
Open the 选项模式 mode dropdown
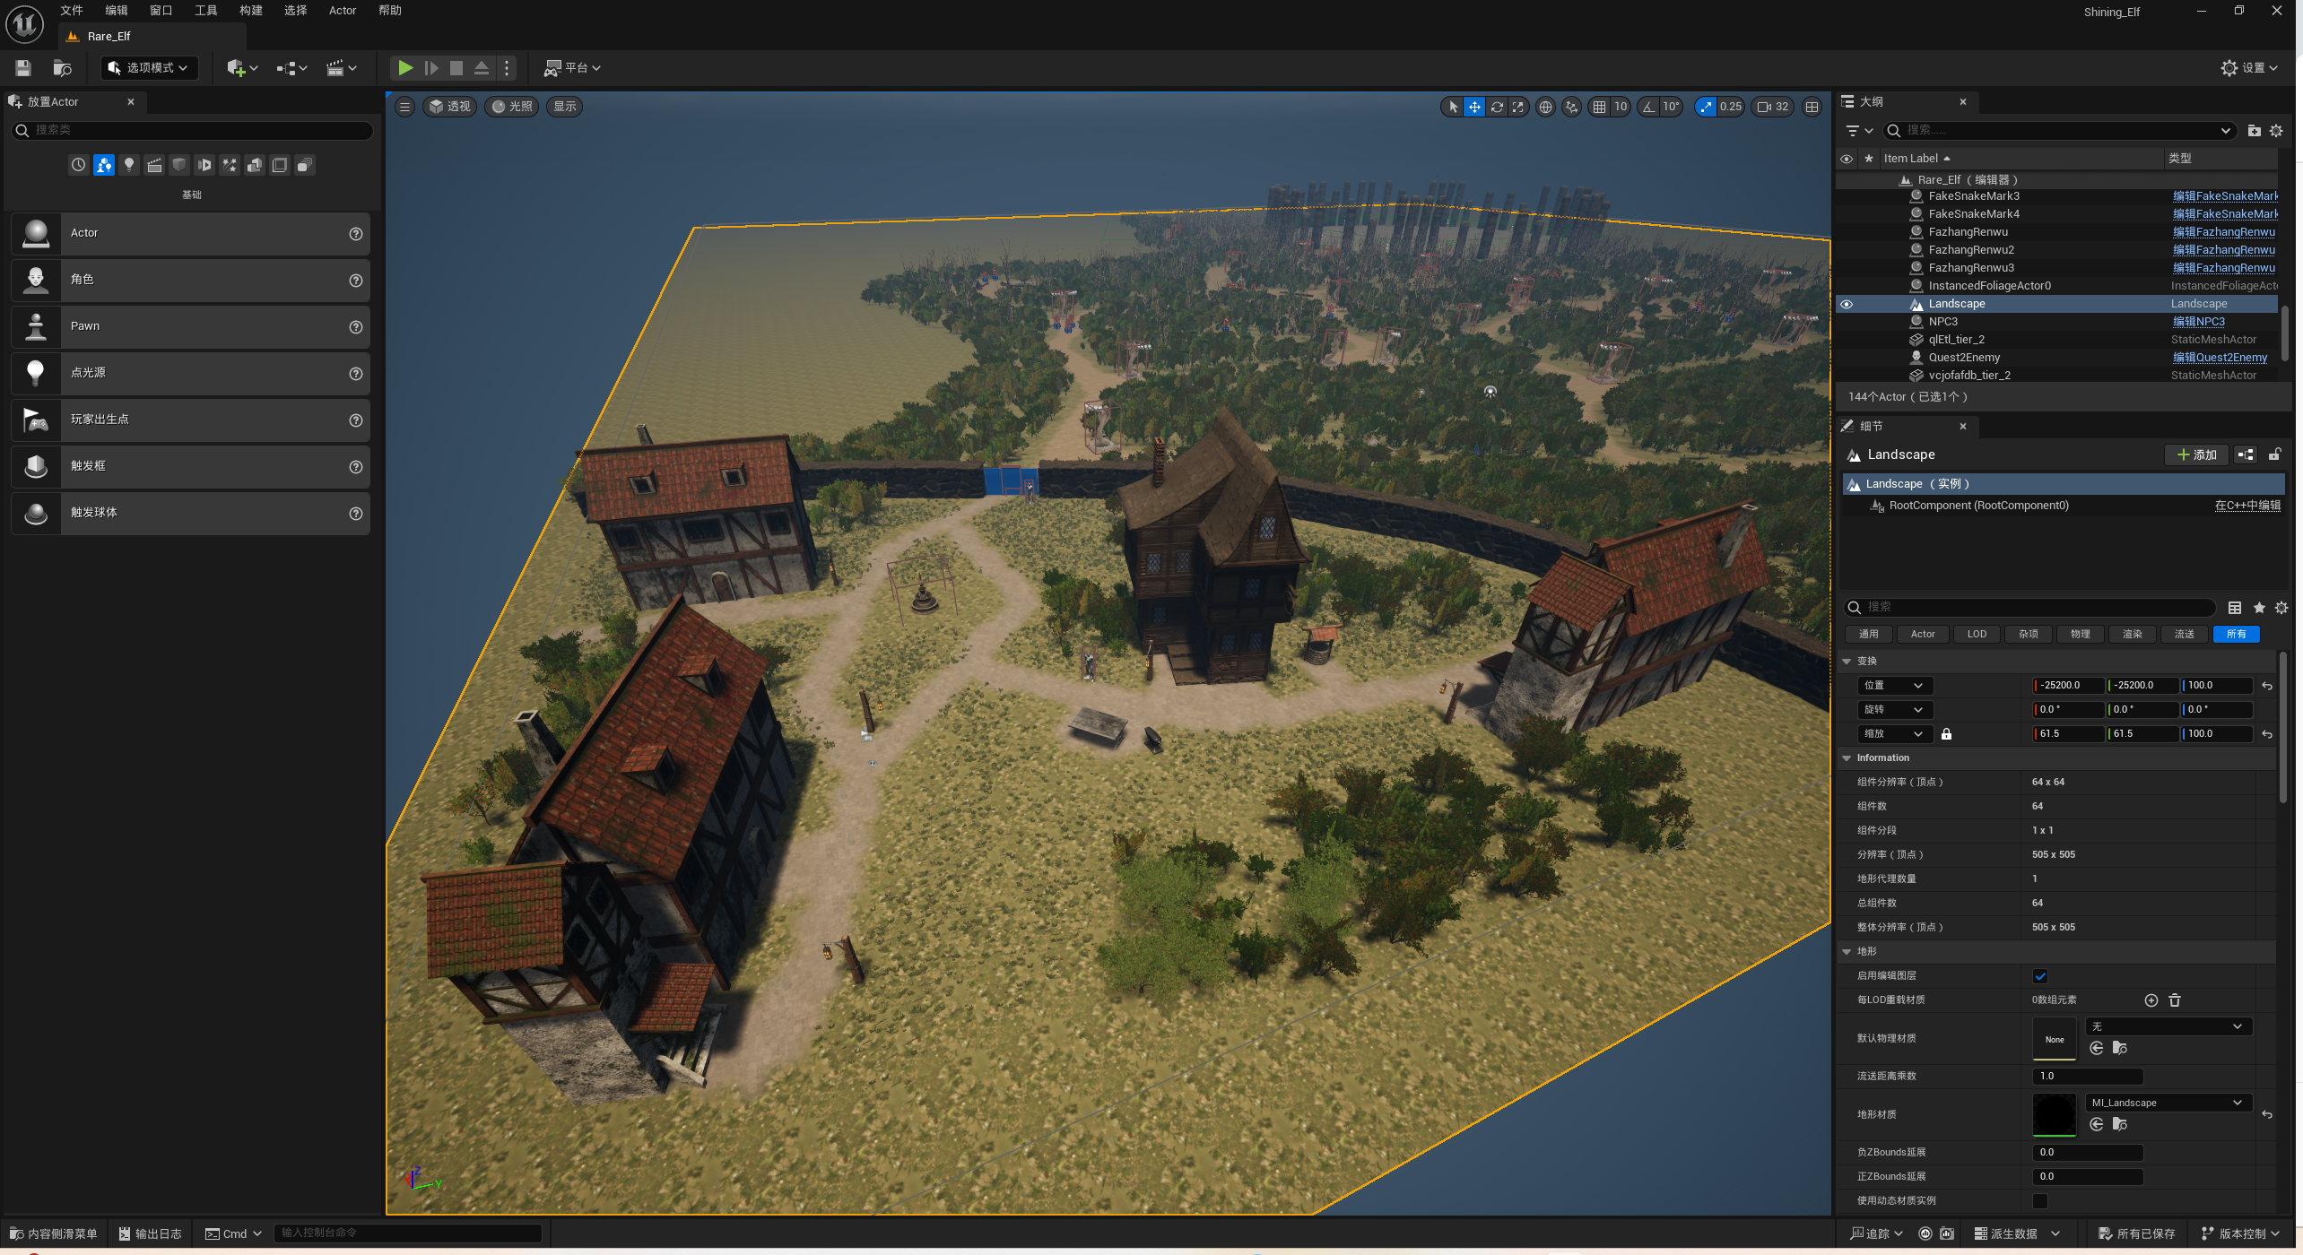tap(149, 68)
